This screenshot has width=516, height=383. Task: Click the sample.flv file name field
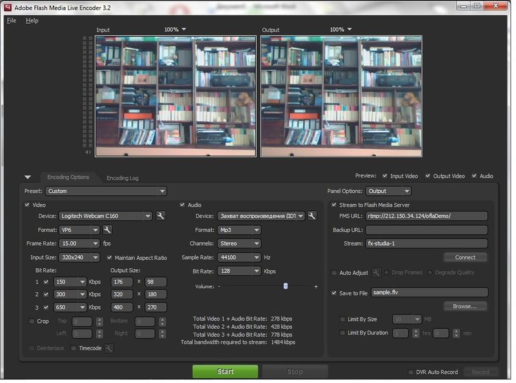click(430, 292)
